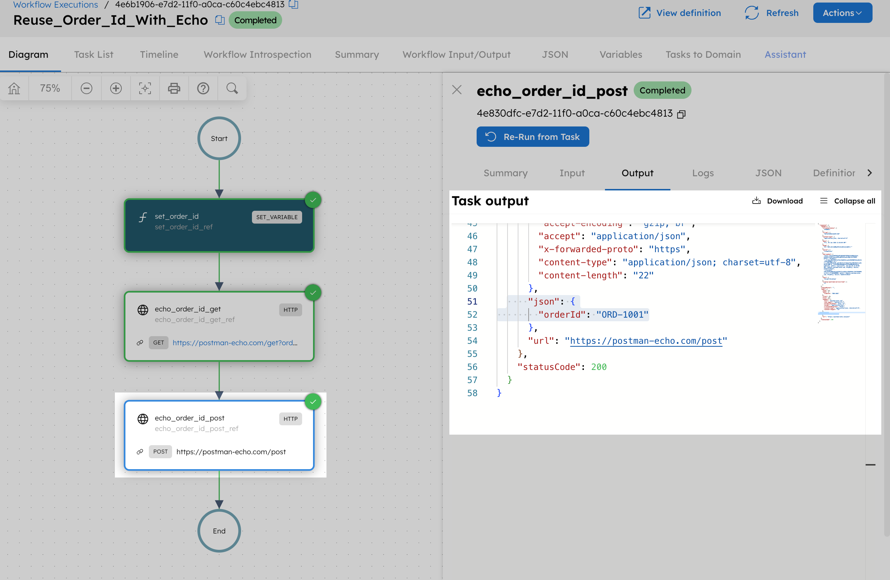
Task: Click the Re-Run from Task button
Action: coord(533,136)
